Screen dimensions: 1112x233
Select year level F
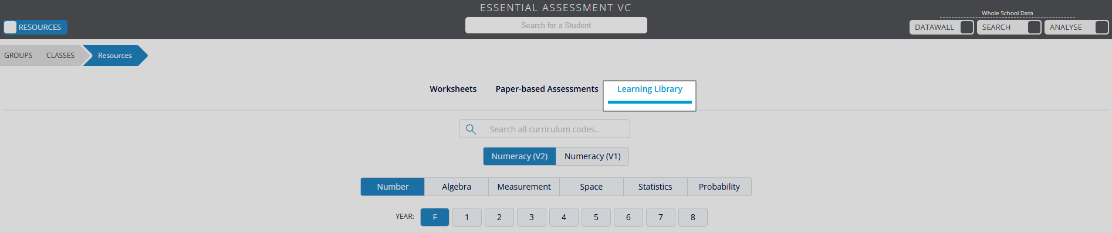(435, 217)
